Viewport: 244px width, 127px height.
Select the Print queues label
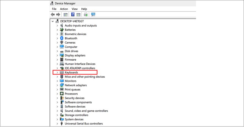[72, 89]
